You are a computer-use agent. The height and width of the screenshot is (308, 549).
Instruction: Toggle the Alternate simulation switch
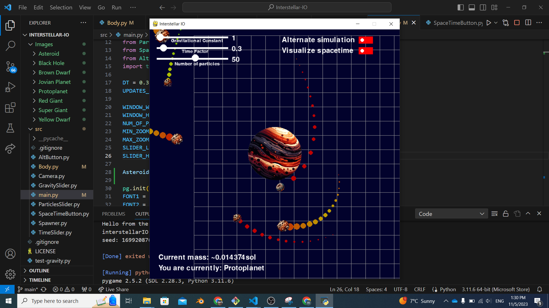click(365, 40)
